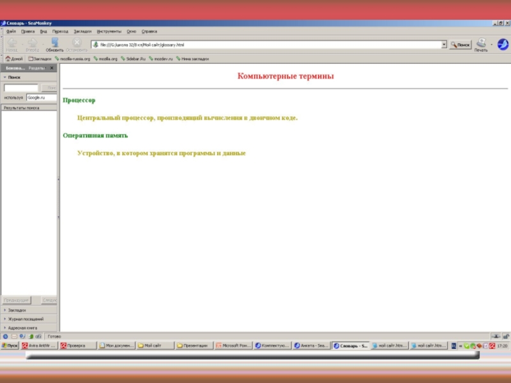Switch to Анкета - SeaMonkey taskbar window
Screen dimensions: 511x383
point(311,346)
